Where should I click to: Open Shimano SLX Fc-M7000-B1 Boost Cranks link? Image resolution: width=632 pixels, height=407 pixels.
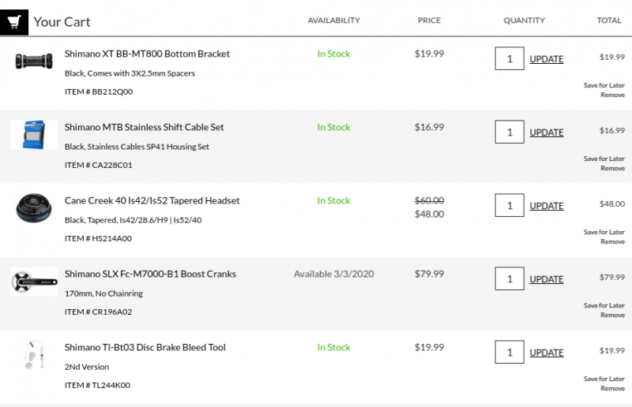(x=150, y=274)
